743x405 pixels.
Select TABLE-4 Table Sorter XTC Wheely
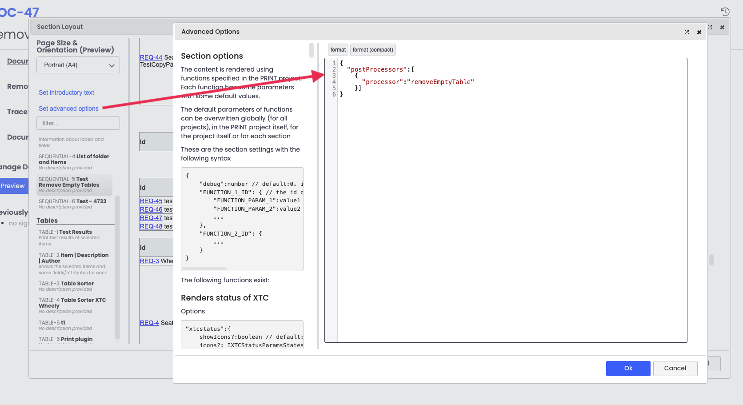(x=74, y=305)
